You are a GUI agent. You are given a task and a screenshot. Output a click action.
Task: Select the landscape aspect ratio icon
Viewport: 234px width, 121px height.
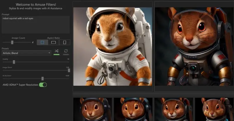click(54, 42)
